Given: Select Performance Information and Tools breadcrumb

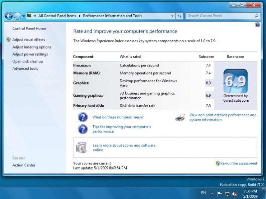Looking at the screenshot, I should (112, 16).
